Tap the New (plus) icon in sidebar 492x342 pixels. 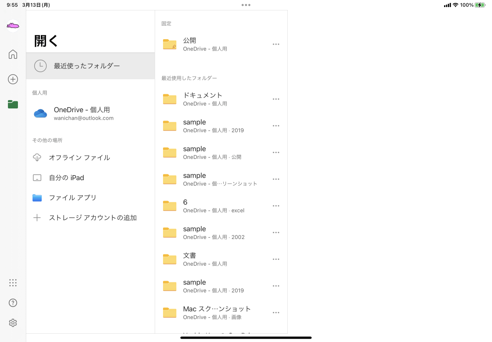(x=13, y=79)
